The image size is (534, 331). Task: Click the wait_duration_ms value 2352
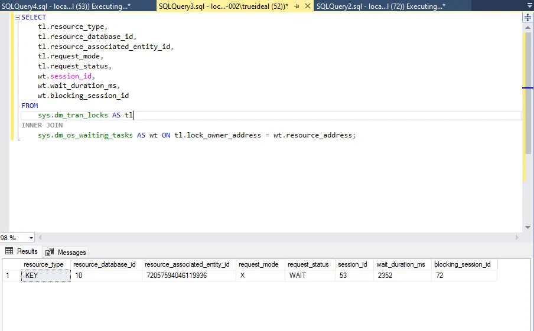(x=385, y=276)
